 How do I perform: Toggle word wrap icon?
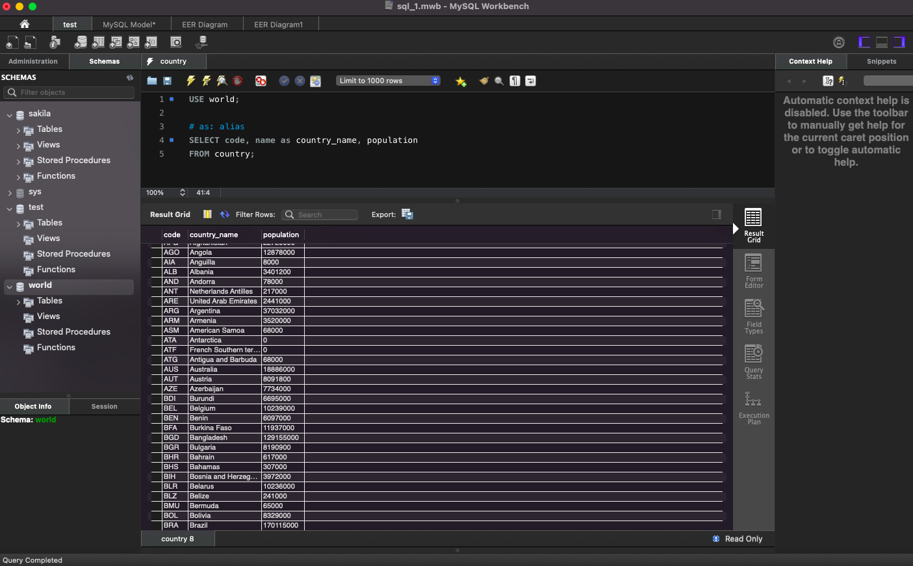(530, 81)
